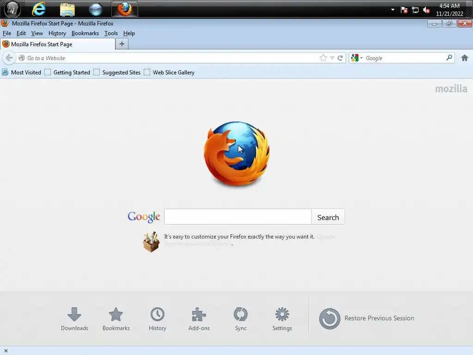The height and width of the screenshot is (355, 473).
Task: Open the Add-ons puzzle piece launcher
Action: [x=199, y=319]
